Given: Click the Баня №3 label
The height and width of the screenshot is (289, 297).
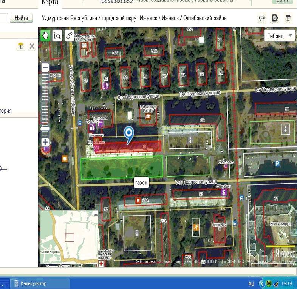Looking at the screenshot, I should [220, 224].
